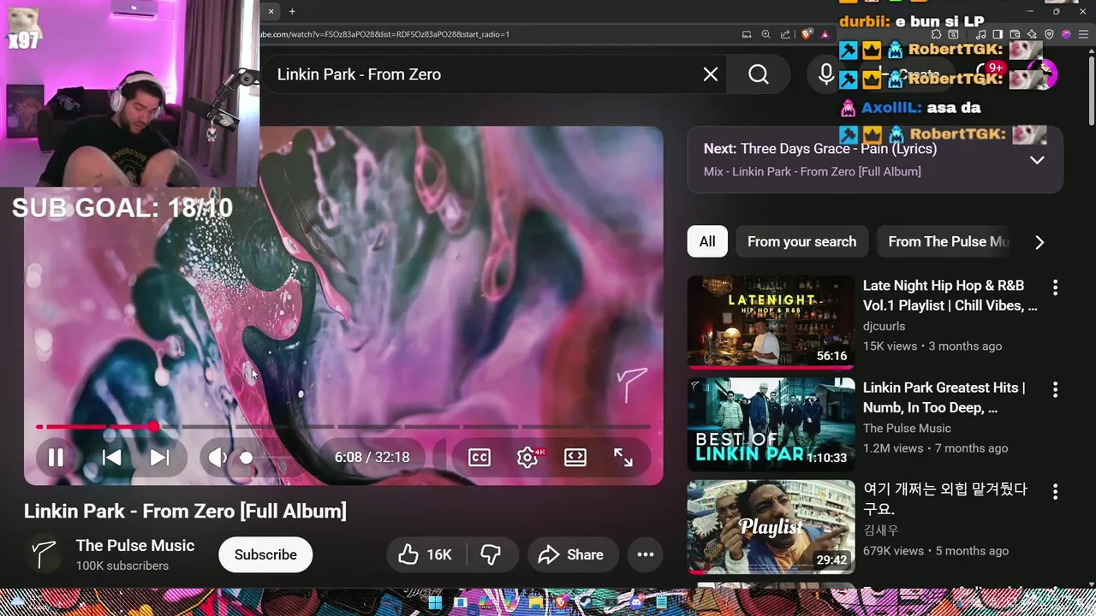This screenshot has width=1096, height=616.
Task: Open the browser extensions puzzle icon
Action: coord(936,34)
